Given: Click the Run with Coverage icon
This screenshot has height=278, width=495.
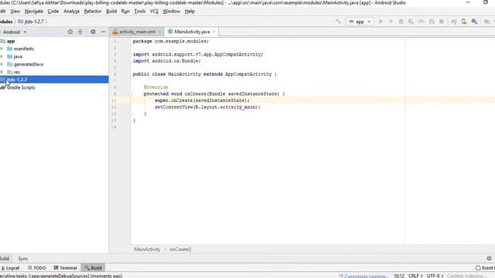Looking at the screenshot, I should (411, 22).
